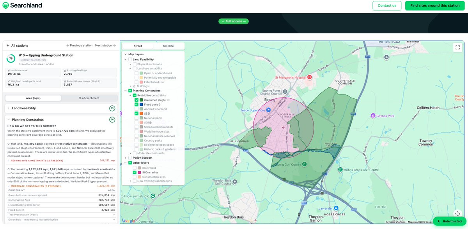Click the info icon beside Green belt (high)
Viewport: 468px width, 229px height.
point(168,100)
